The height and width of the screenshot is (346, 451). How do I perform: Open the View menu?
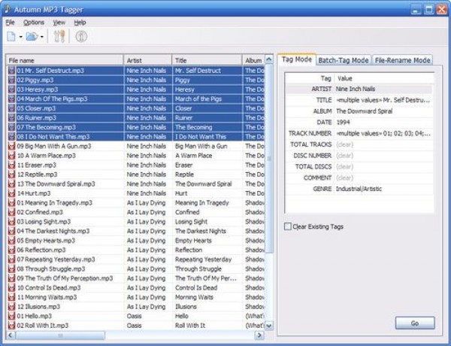(x=59, y=23)
